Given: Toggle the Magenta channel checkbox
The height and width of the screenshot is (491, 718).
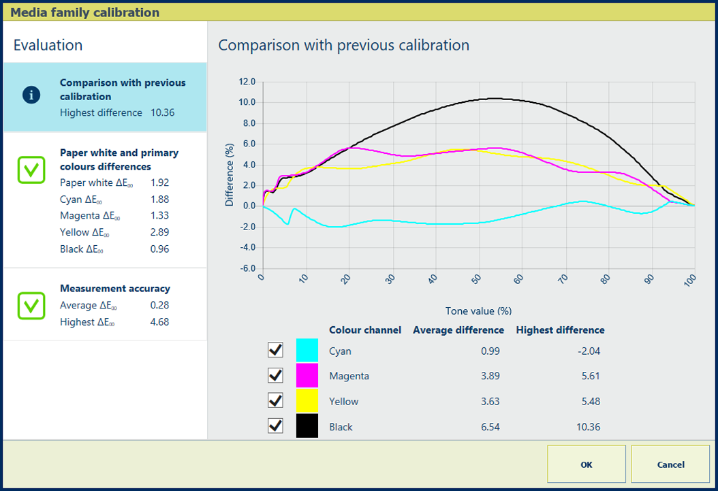Looking at the screenshot, I should (275, 376).
